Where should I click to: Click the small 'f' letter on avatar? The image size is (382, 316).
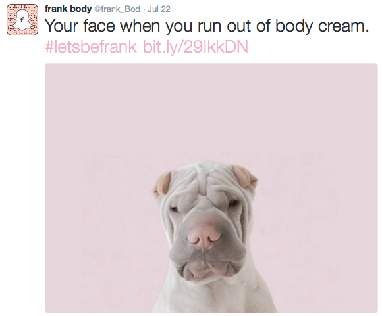[22, 20]
